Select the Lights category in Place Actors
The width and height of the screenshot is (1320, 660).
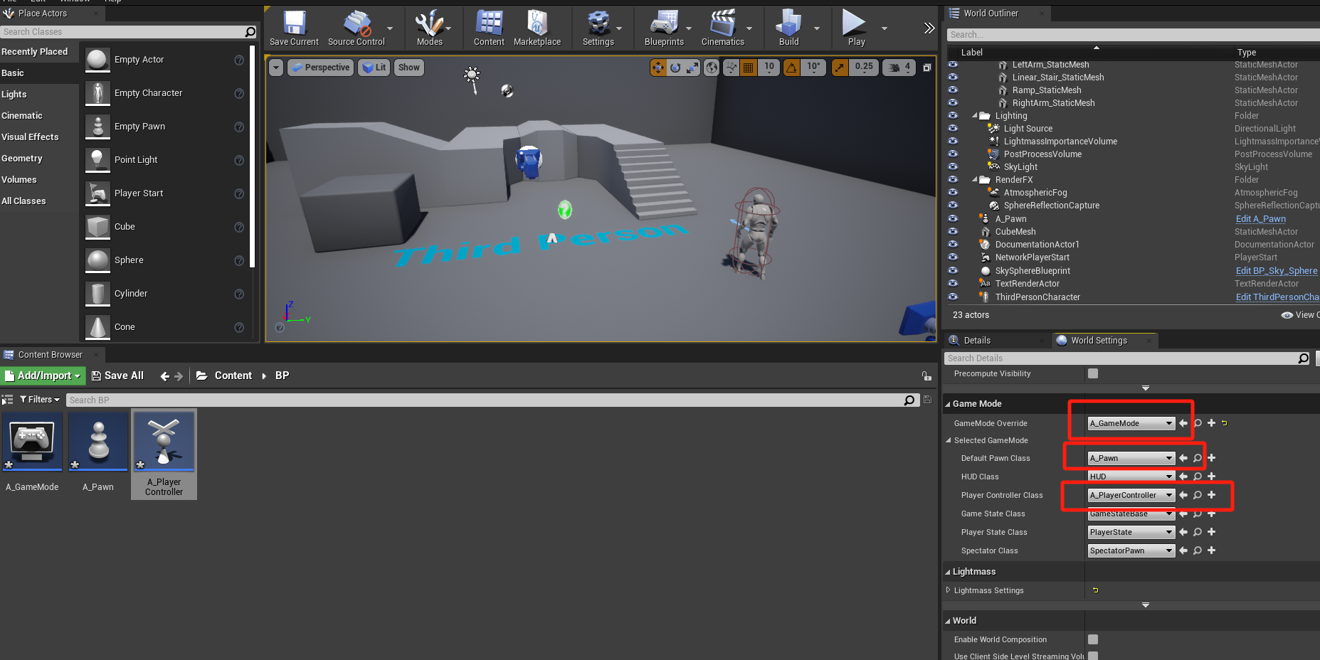point(14,95)
